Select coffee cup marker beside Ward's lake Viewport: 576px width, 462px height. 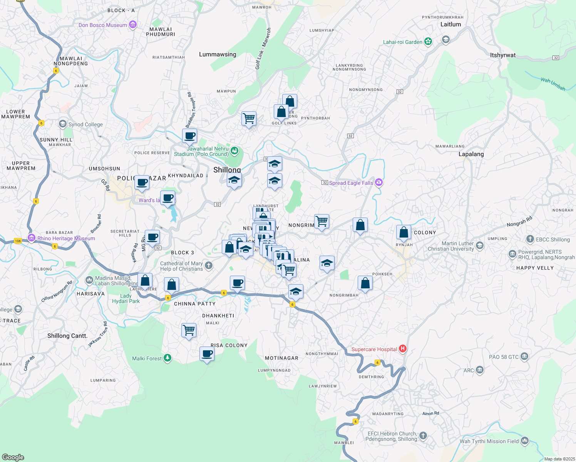click(167, 199)
